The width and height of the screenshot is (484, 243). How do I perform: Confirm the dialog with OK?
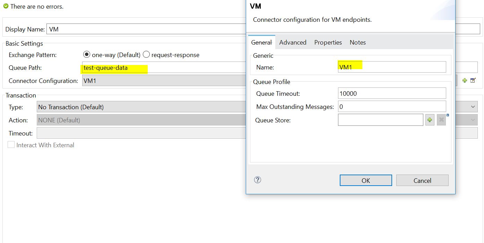pyautogui.click(x=365, y=180)
